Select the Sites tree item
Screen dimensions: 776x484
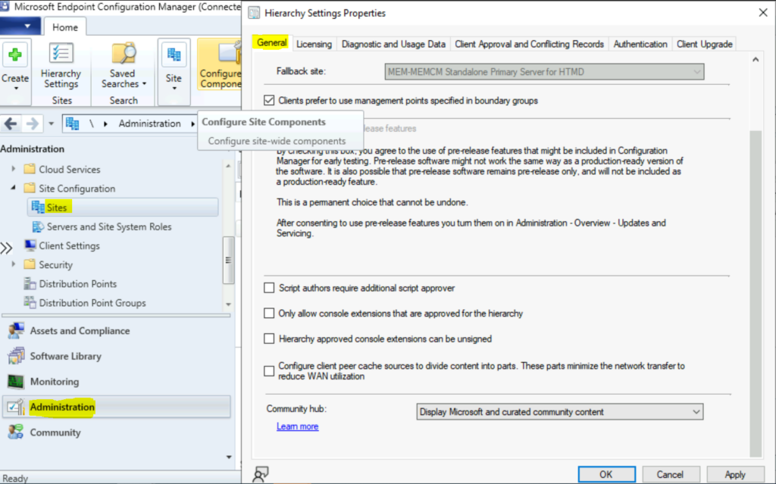click(x=124, y=208)
